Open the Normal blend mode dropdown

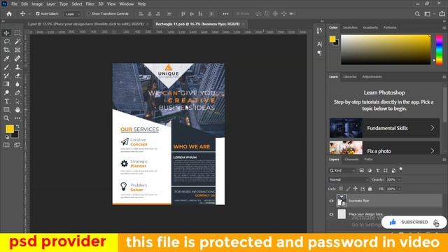tap(349, 180)
